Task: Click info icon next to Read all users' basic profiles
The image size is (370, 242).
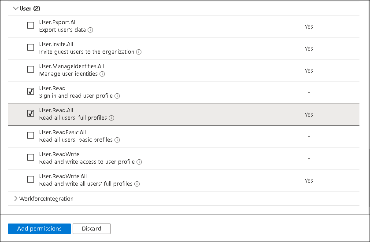Action: (117, 140)
